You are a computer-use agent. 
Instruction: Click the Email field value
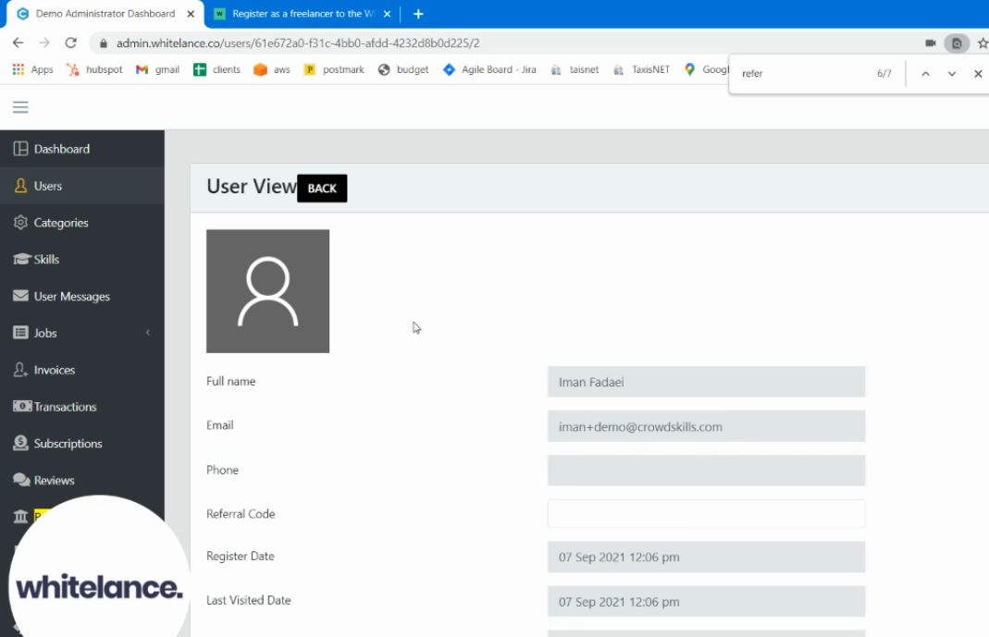[x=707, y=426]
